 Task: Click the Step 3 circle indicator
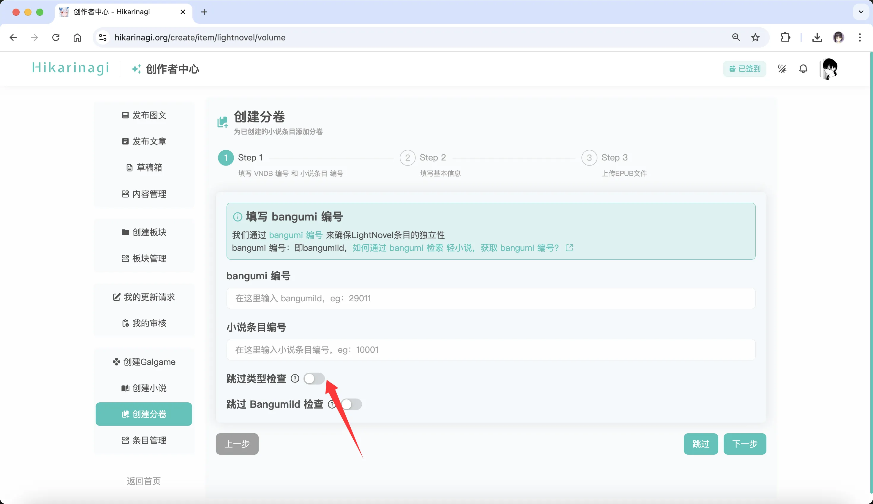pyautogui.click(x=589, y=158)
